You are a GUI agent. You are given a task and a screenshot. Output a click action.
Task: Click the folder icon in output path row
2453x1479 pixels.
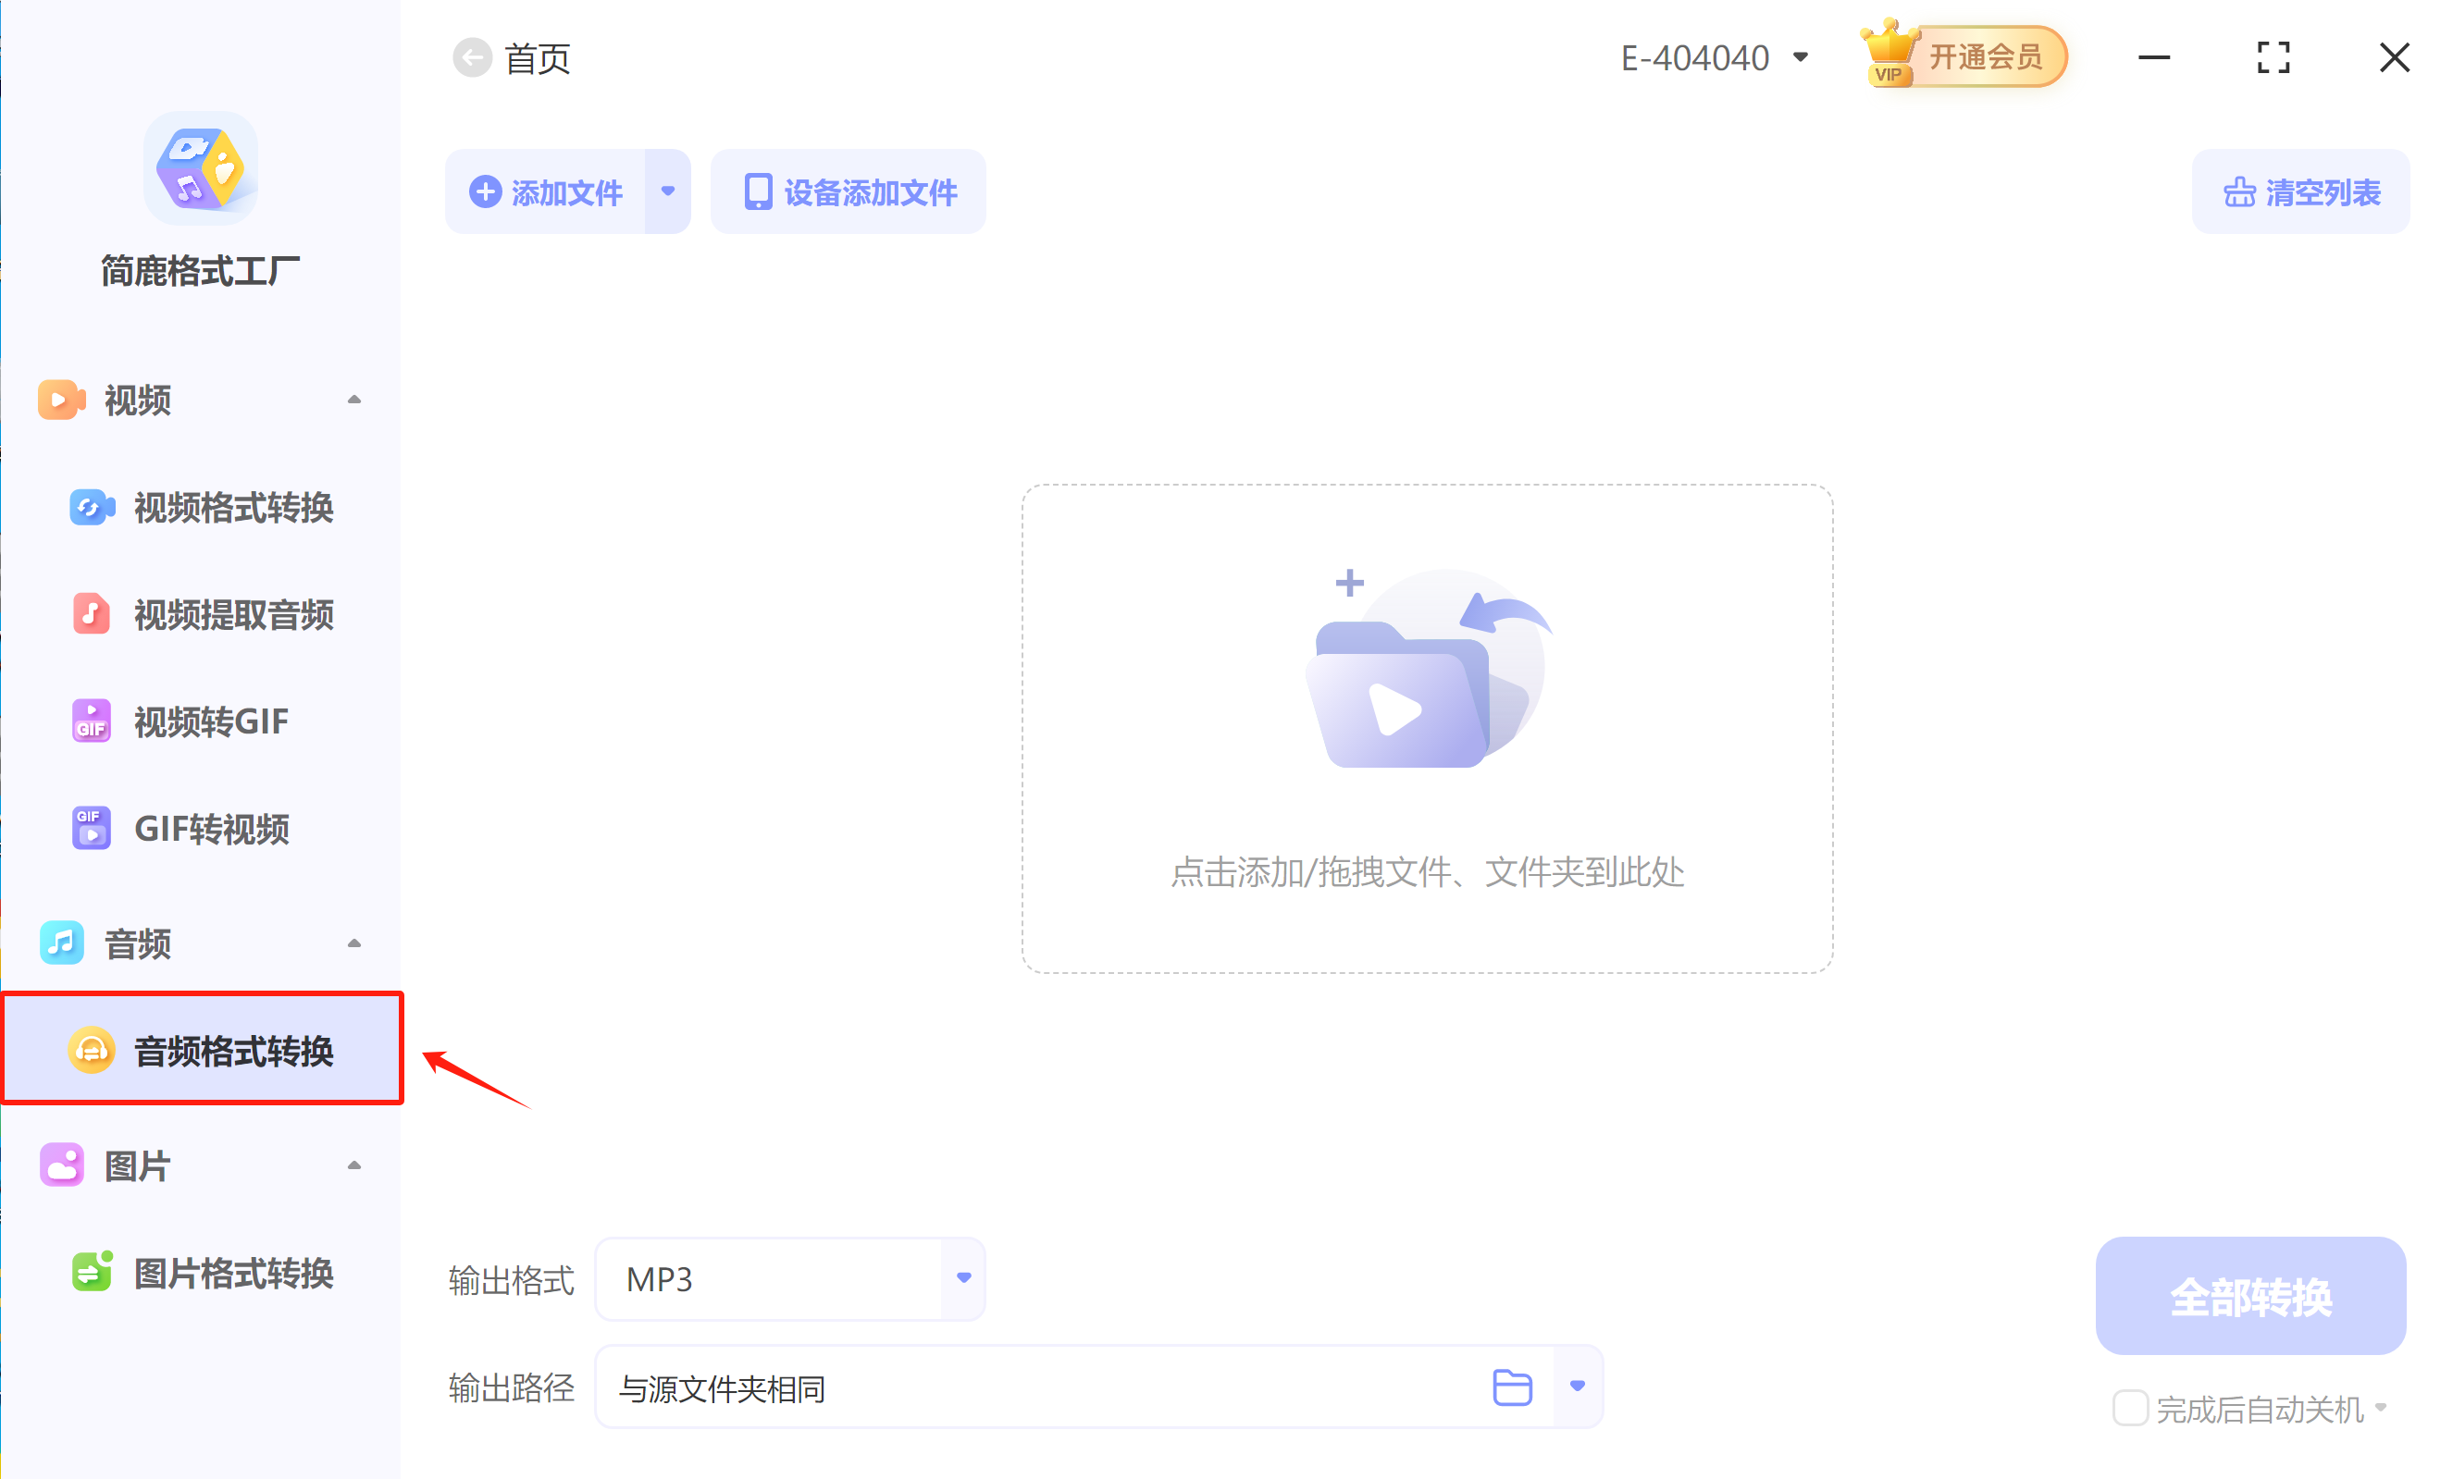1511,1386
